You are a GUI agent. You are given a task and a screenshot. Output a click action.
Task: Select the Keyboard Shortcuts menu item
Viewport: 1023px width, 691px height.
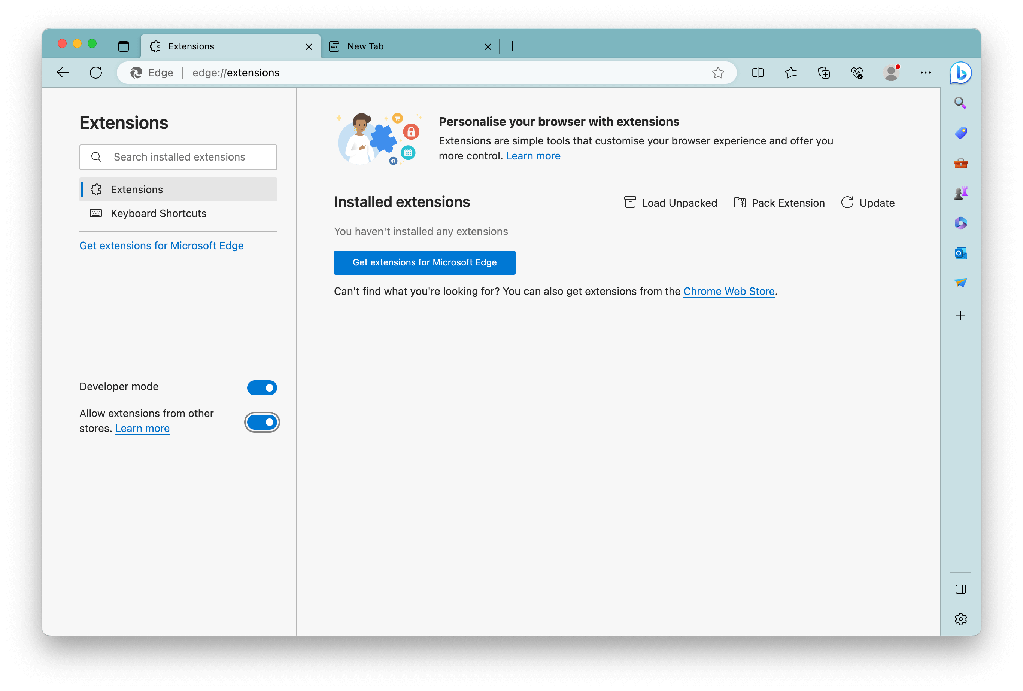[x=158, y=213]
